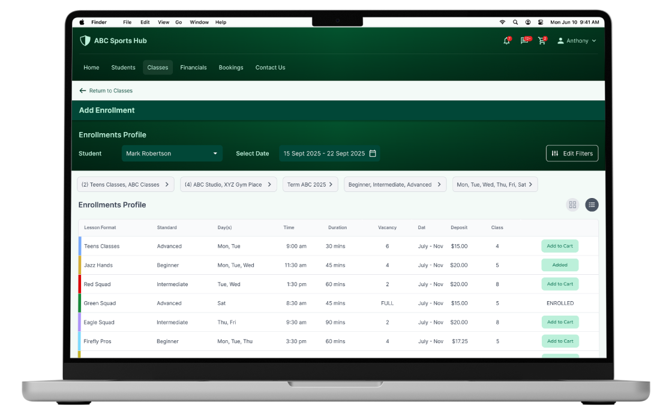Add Teens Classes to the cart
The width and height of the screenshot is (672, 414).
(x=560, y=246)
